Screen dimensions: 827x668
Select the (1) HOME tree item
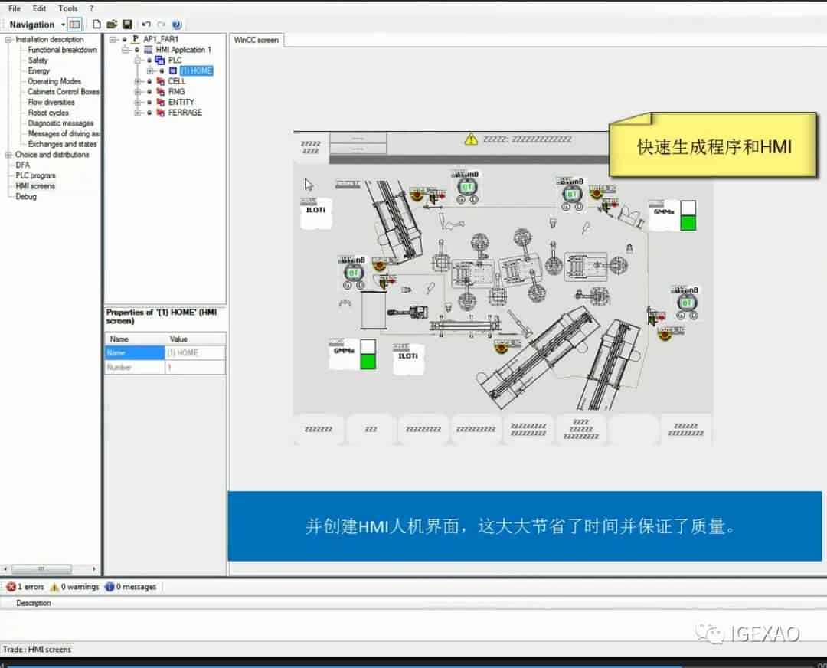point(196,70)
